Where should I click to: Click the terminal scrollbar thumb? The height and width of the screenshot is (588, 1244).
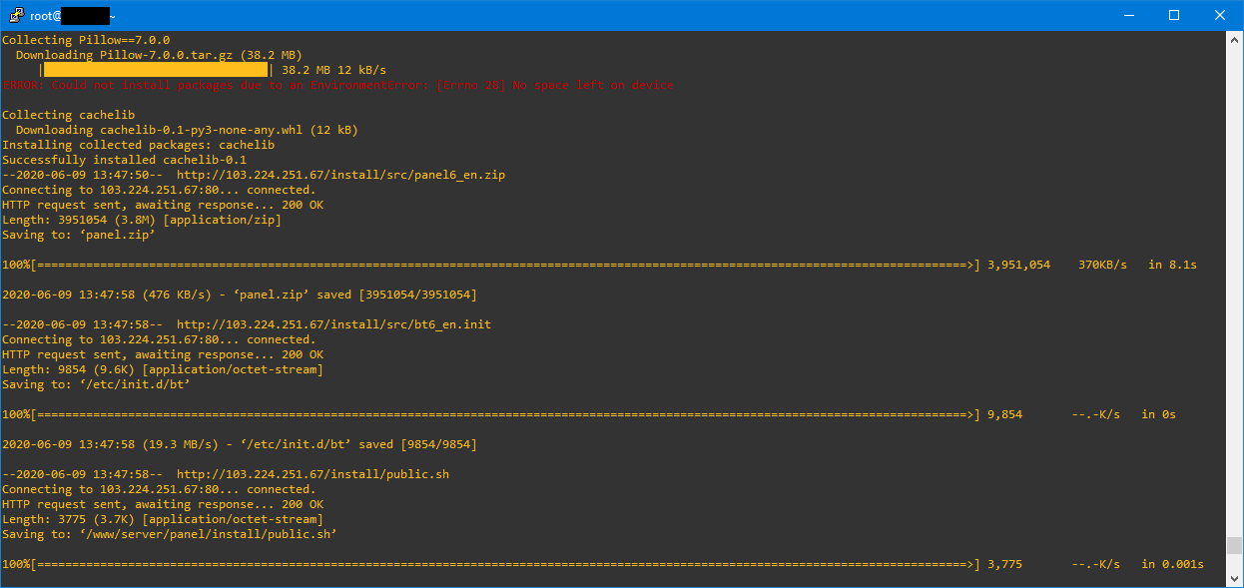[x=1235, y=545]
